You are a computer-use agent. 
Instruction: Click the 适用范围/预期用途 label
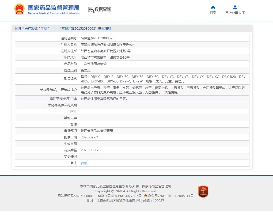point(63,99)
